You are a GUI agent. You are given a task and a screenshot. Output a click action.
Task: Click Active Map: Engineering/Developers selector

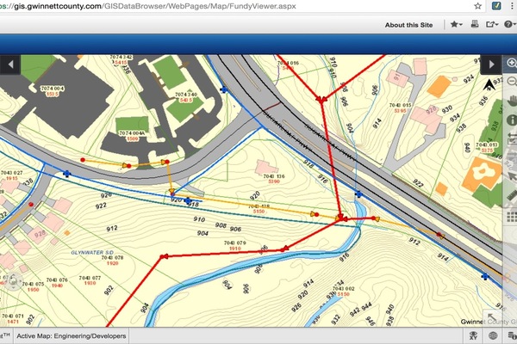(x=72, y=335)
